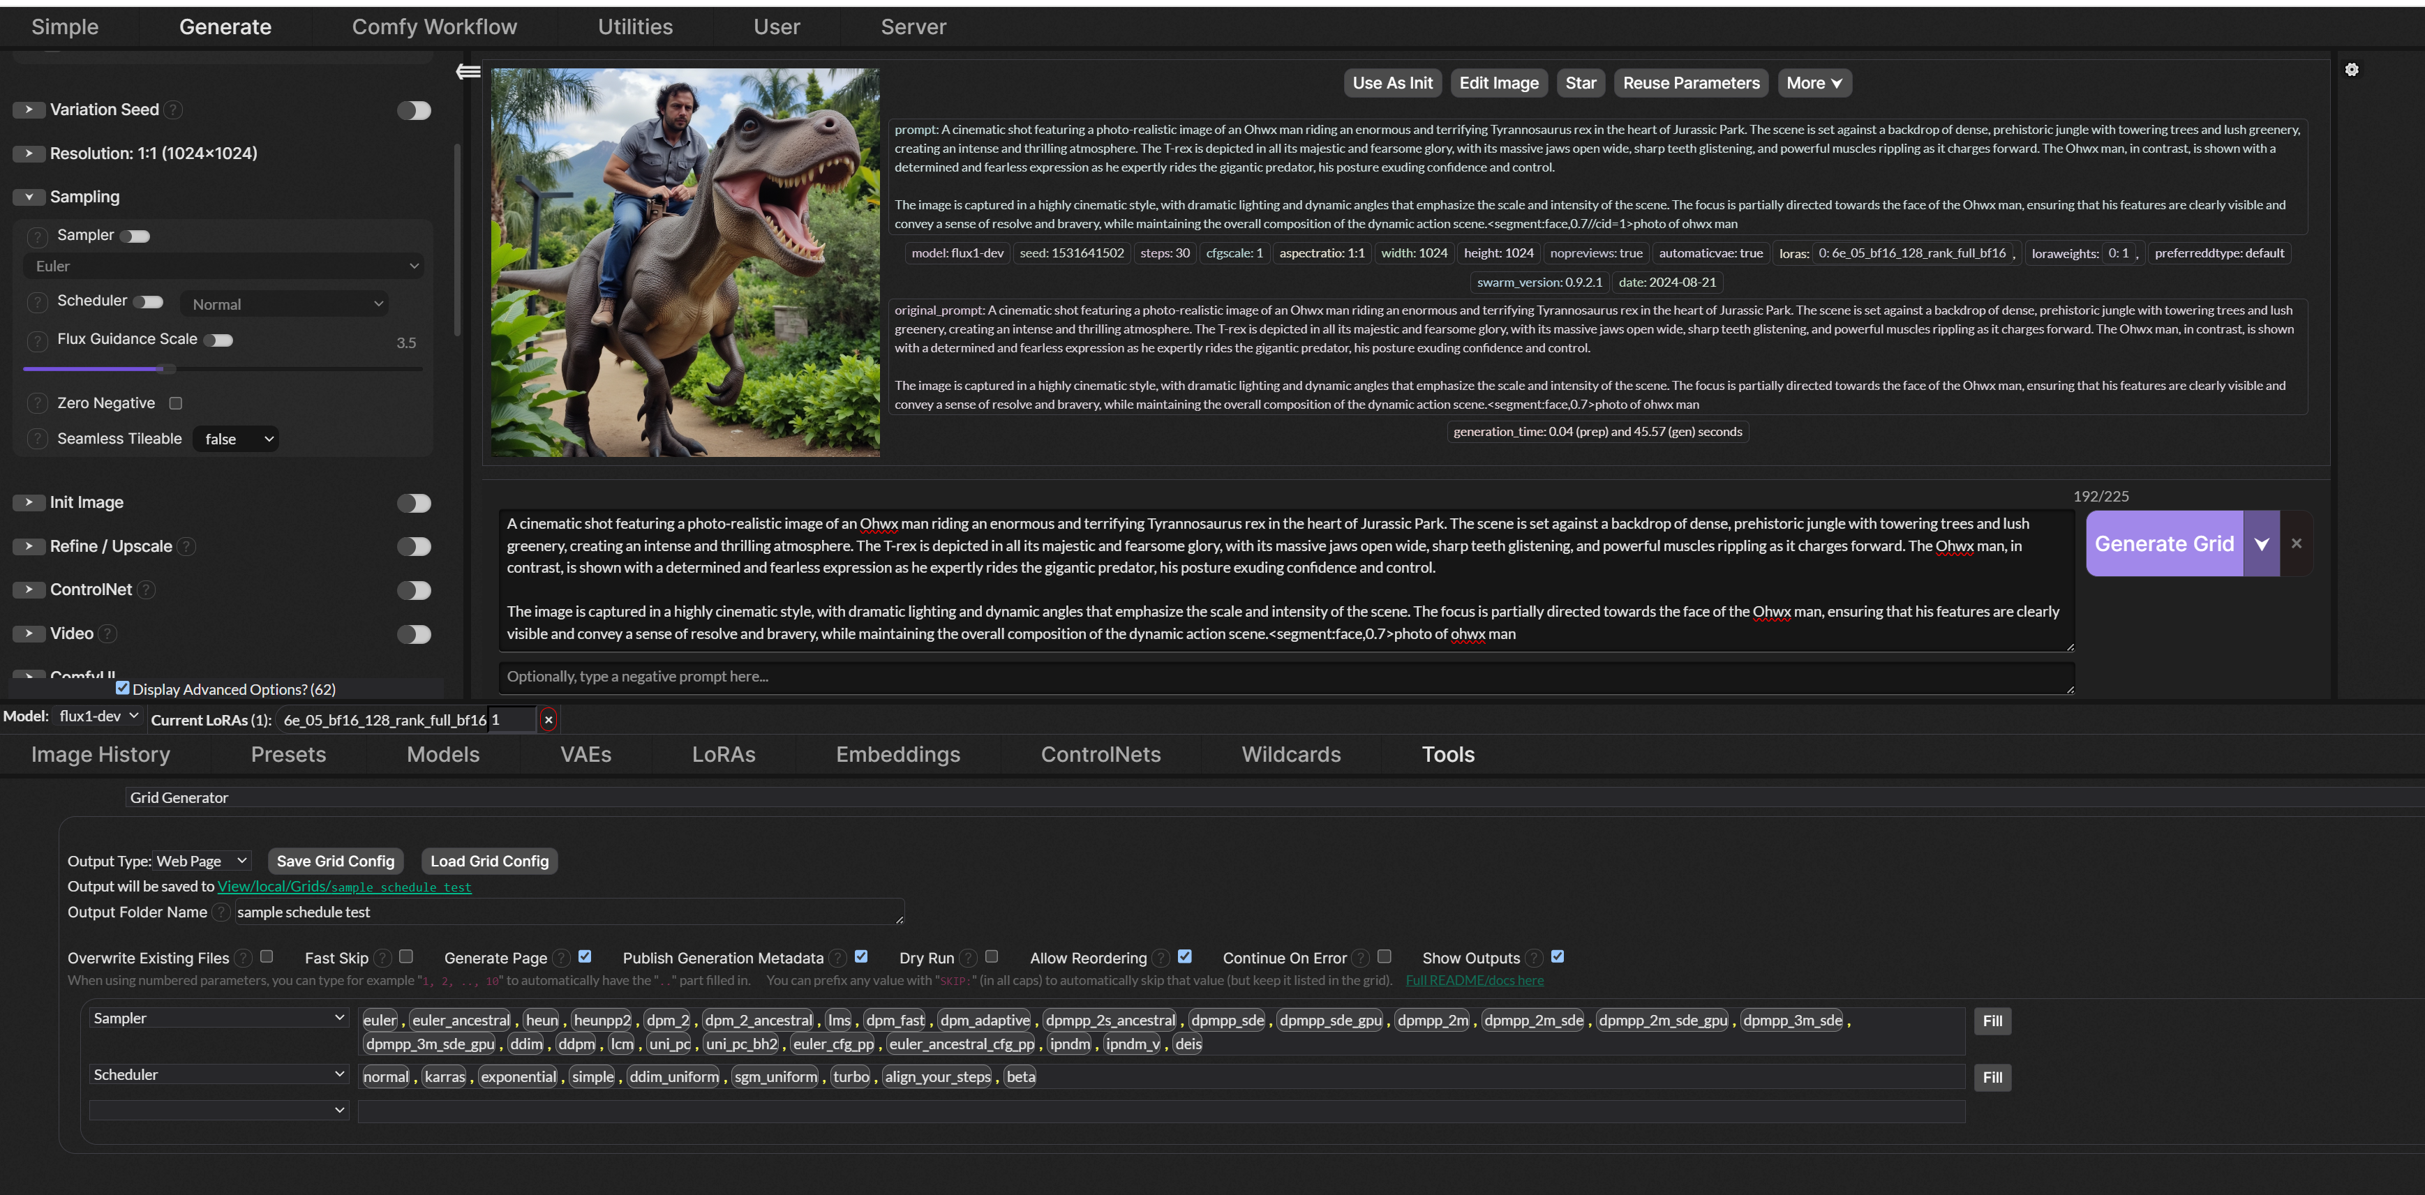This screenshot has height=1195, width=2425.
Task: Click help icon next to Variation Seed
Action: pos(173,110)
